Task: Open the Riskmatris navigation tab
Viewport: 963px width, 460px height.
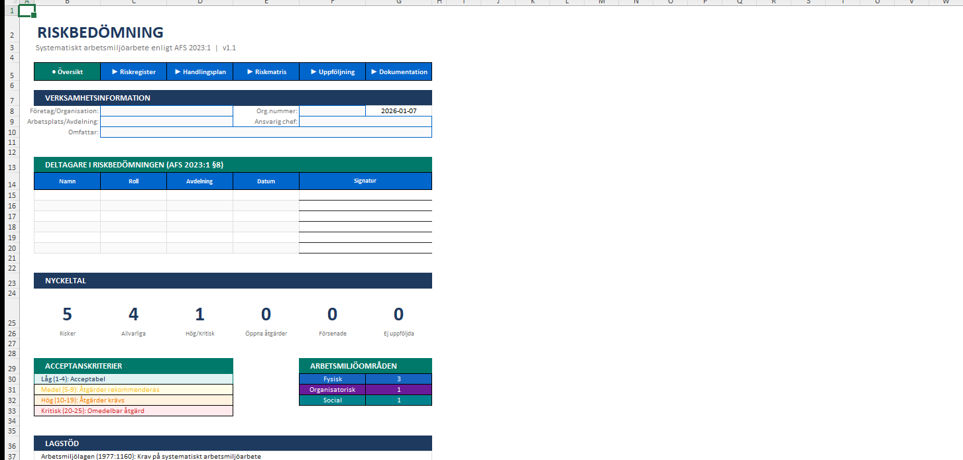Action: coord(266,71)
